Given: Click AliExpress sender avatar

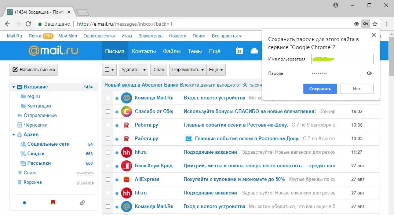Looking at the screenshot, I should pyautogui.click(x=127, y=179).
